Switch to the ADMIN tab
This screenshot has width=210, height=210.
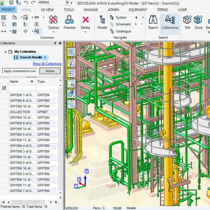(x=113, y=10)
